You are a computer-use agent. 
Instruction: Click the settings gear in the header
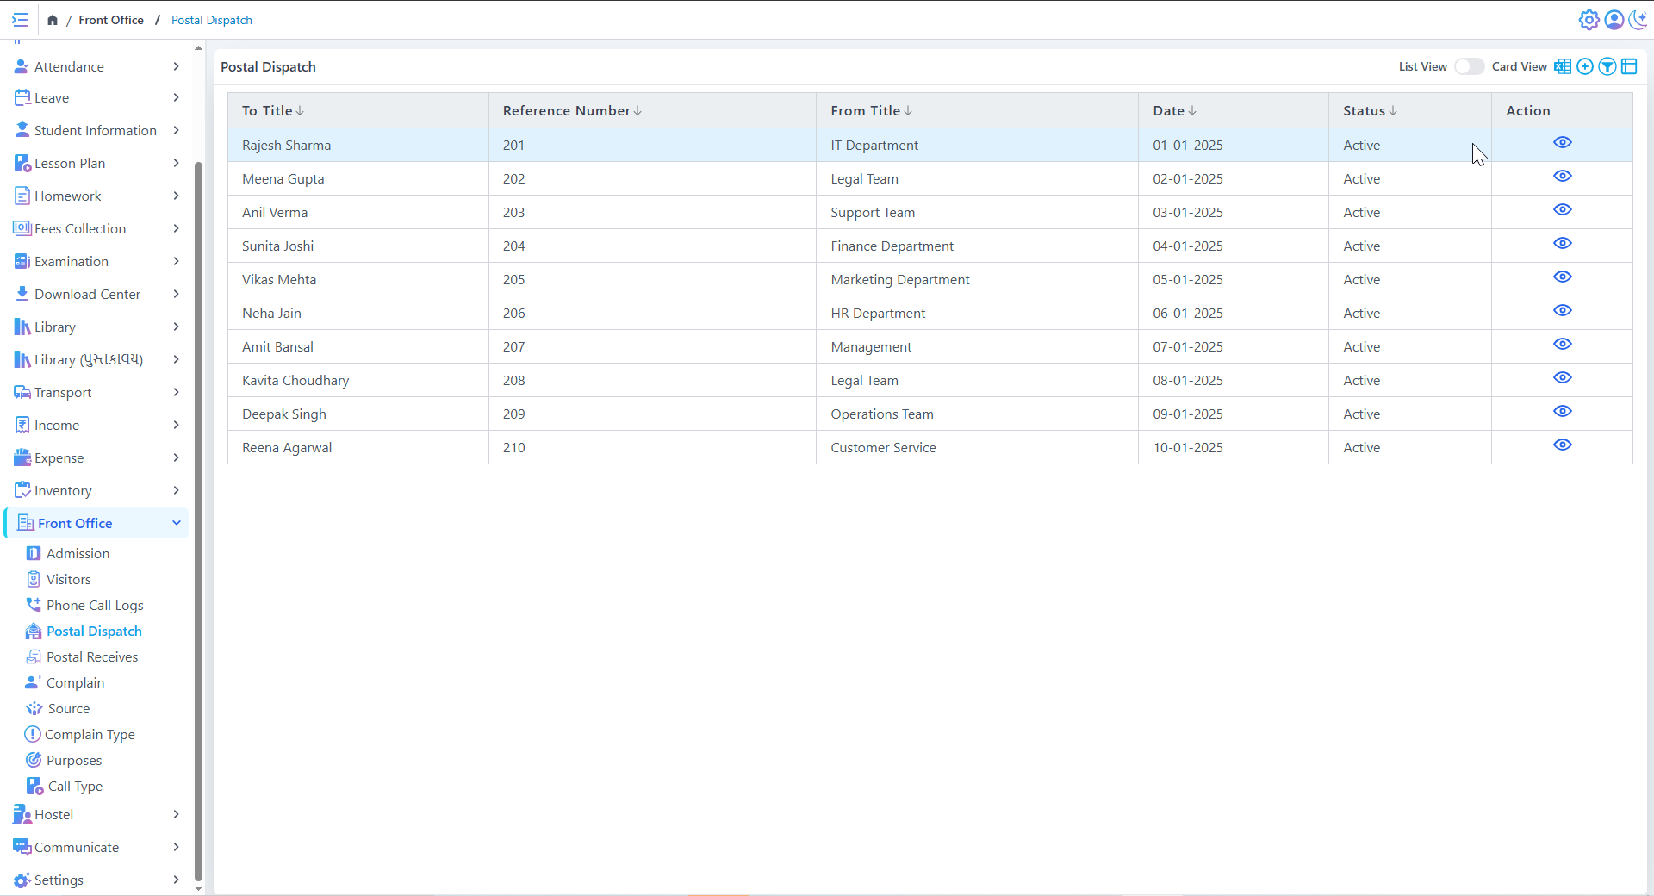click(x=1589, y=20)
